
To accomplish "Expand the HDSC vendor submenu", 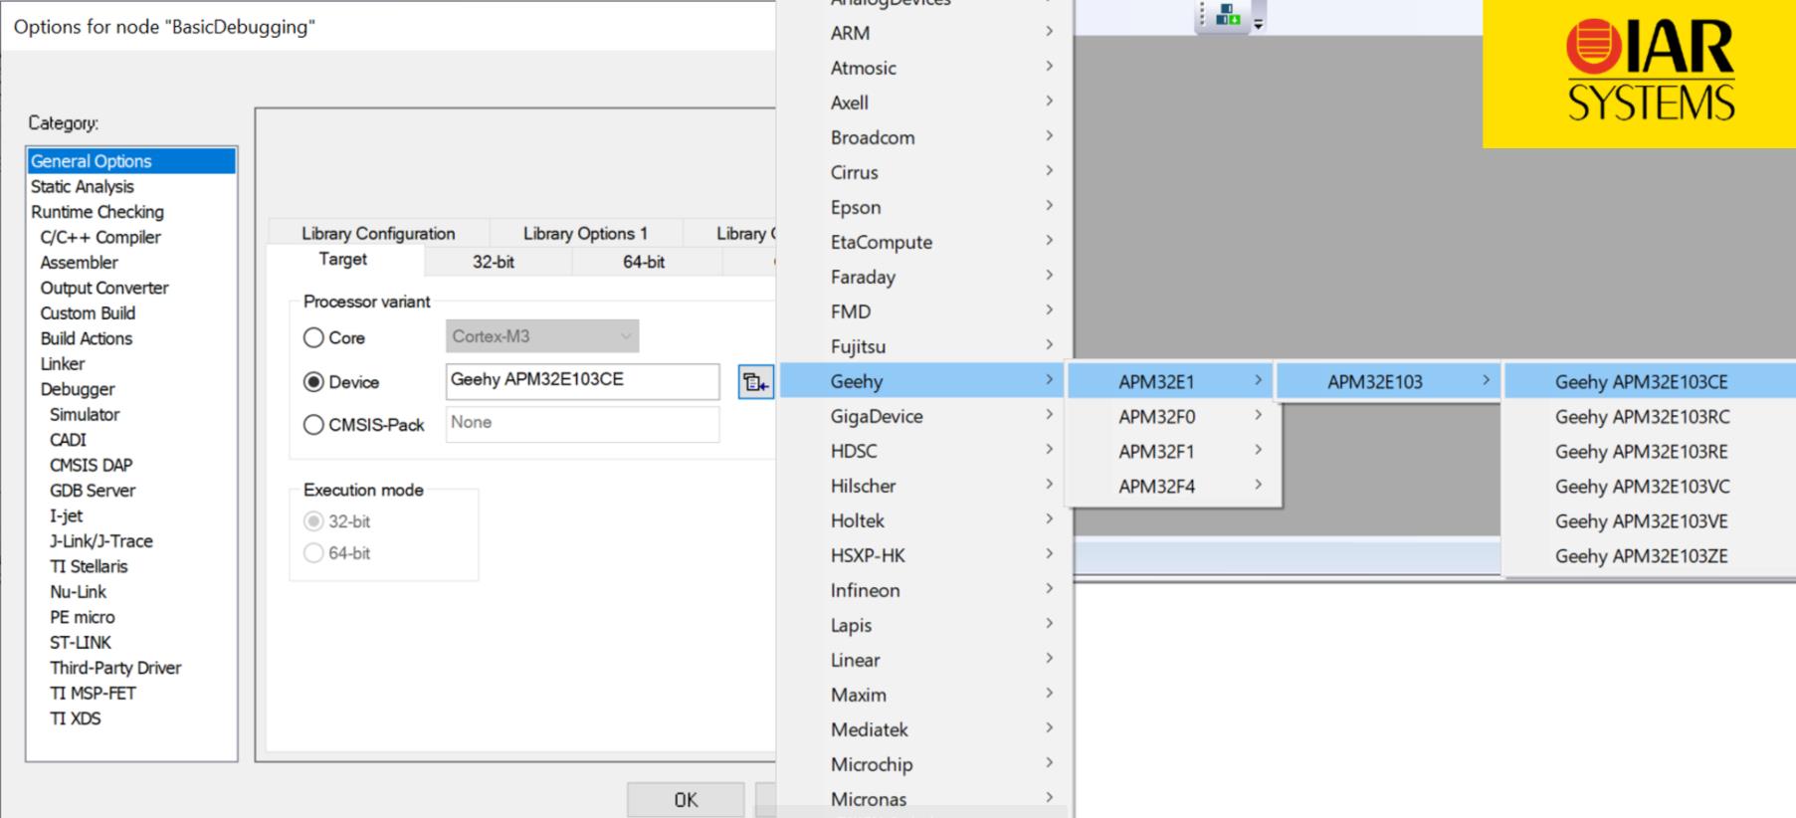I will (923, 451).
